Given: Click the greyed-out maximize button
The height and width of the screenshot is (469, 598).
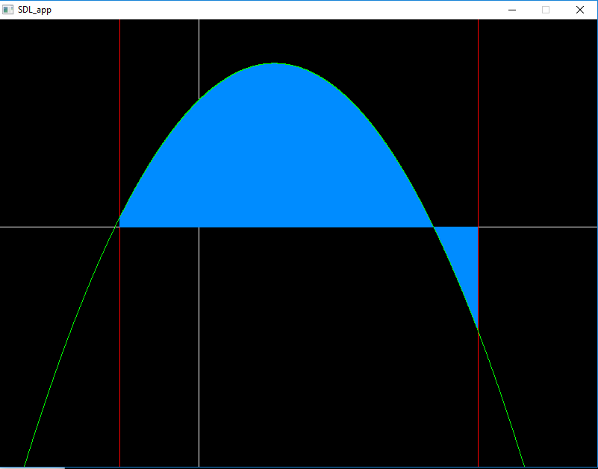Looking at the screenshot, I should 546,10.
